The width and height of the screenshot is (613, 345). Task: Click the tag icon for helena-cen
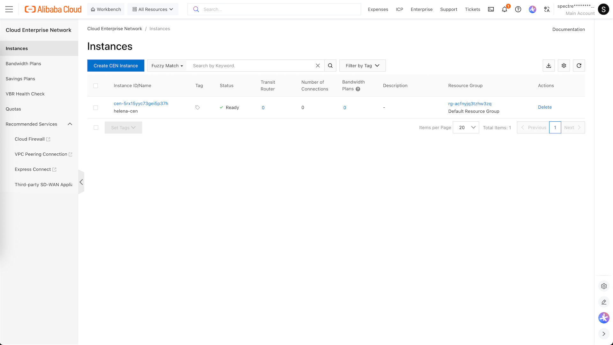(197, 108)
